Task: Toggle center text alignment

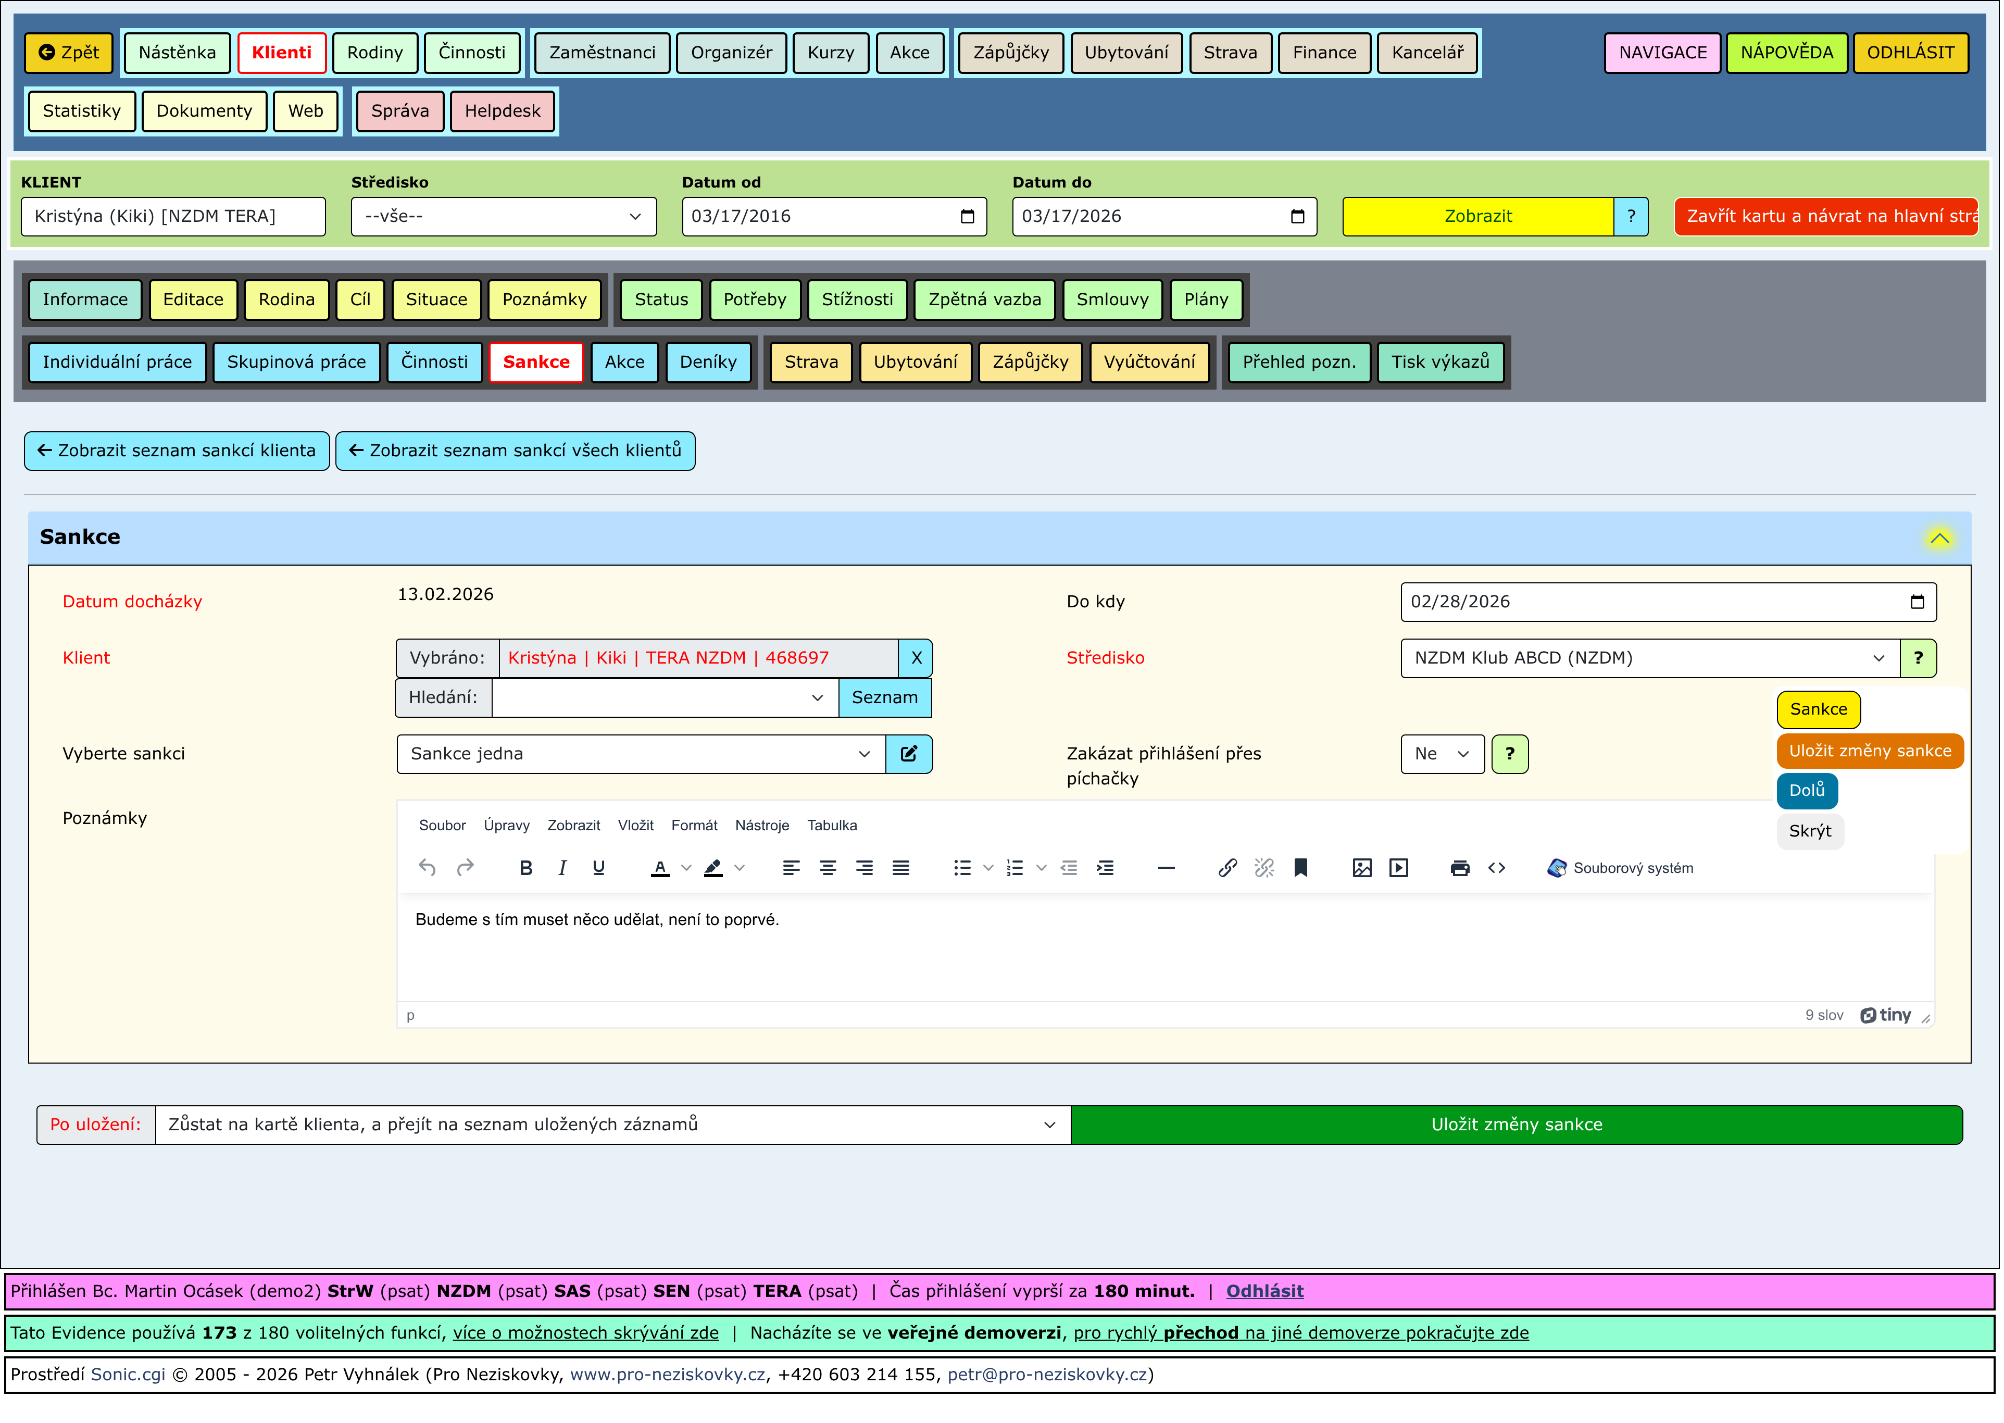Action: point(828,868)
